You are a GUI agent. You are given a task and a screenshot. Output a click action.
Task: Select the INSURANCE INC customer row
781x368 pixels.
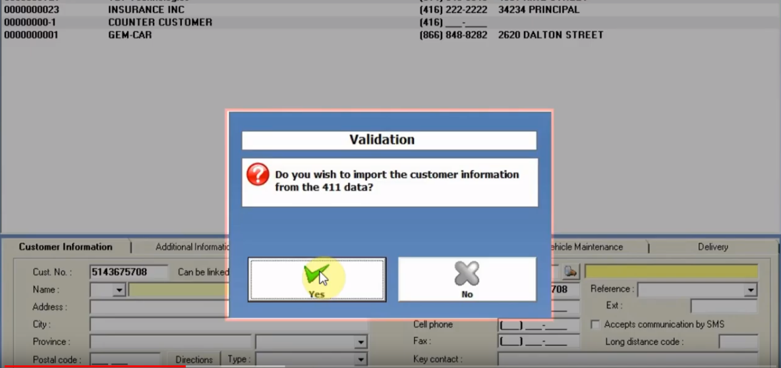390,10
